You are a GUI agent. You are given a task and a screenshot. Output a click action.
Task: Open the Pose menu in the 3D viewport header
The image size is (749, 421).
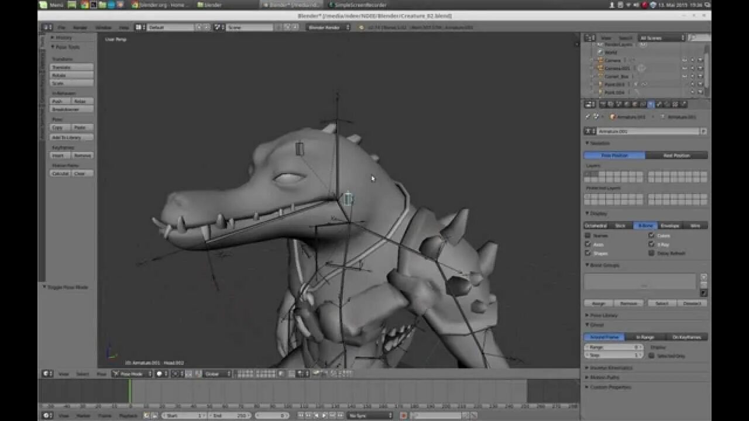101,373
